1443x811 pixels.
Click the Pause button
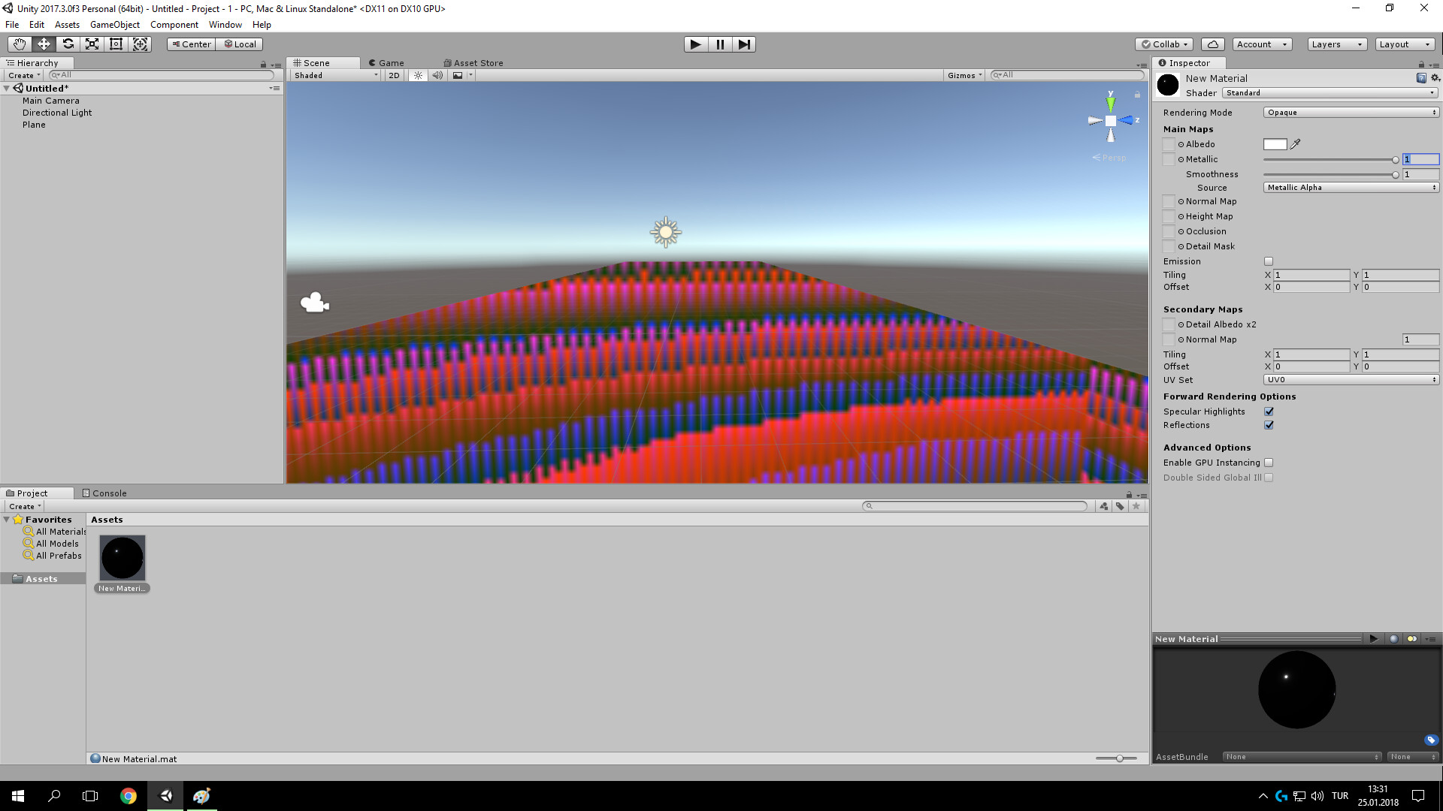click(x=720, y=44)
